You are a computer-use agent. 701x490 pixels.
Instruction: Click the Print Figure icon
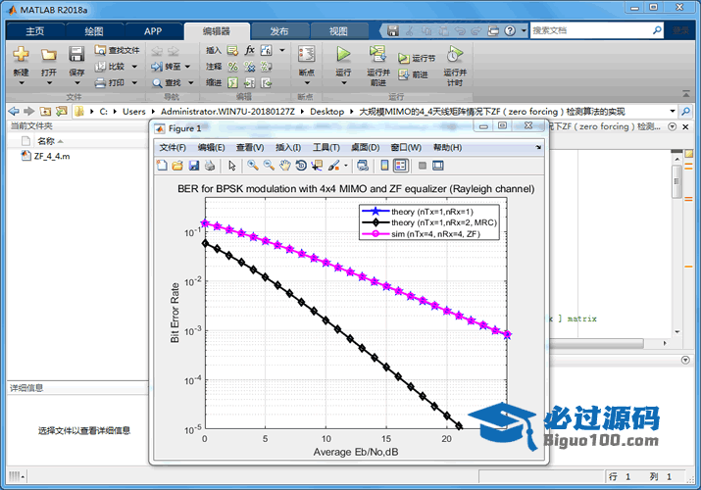pos(209,166)
